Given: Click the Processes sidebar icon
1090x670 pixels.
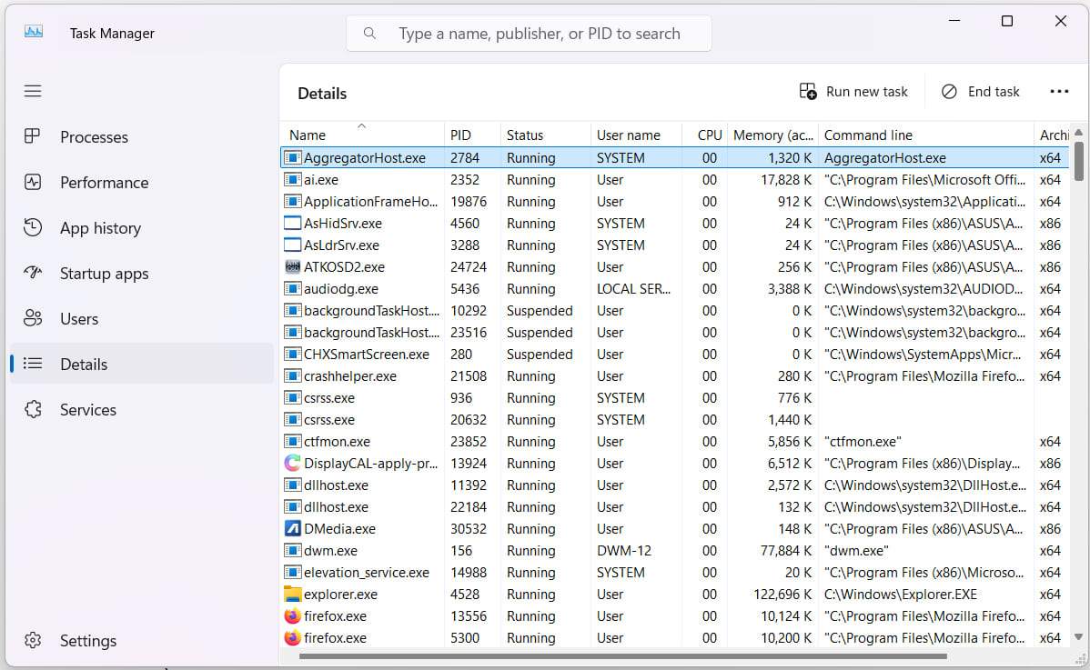Looking at the screenshot, I should coord(33,136).
